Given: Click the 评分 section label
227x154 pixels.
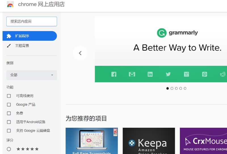Looking at the screenshot, I should click(x=10, y=140).
